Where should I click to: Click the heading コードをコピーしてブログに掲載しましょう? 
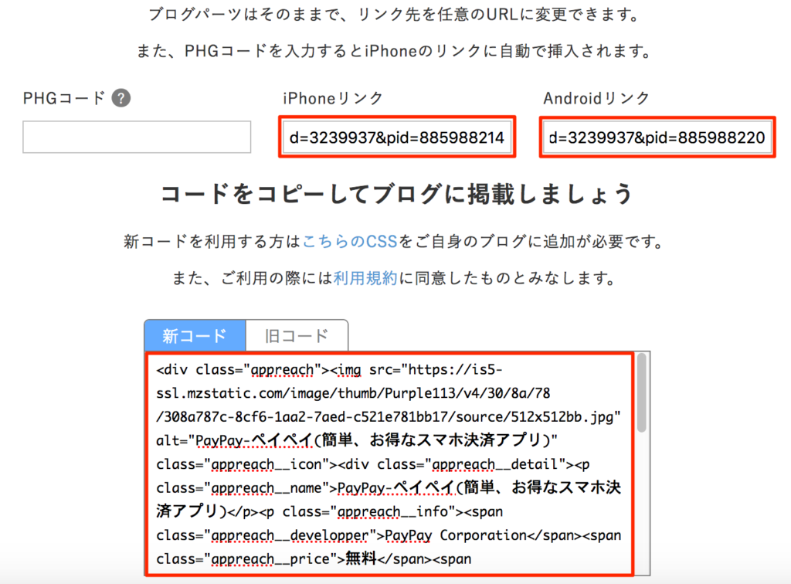(396, 194)
